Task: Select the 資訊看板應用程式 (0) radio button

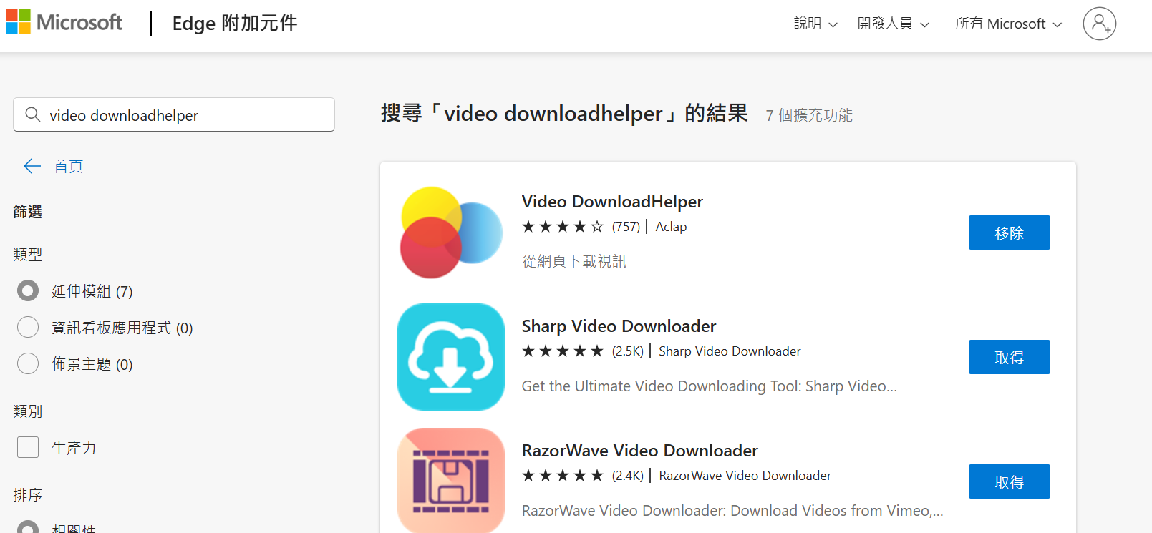Action: [x=28, y=327]
